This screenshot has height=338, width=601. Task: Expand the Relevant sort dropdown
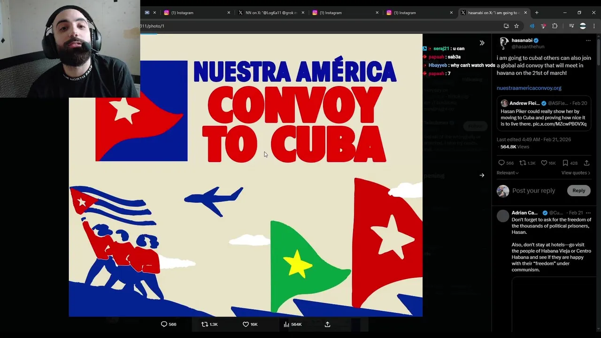pos(508,173)
